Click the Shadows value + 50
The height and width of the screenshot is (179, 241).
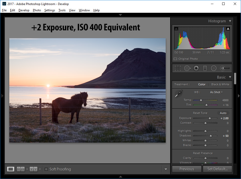226,136
